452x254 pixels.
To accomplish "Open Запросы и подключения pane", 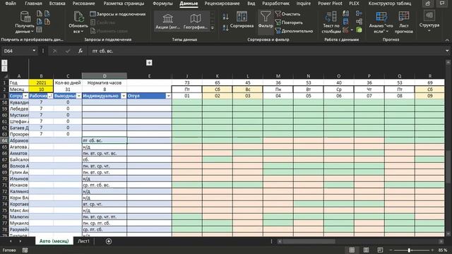I will [x=118, y=14].
